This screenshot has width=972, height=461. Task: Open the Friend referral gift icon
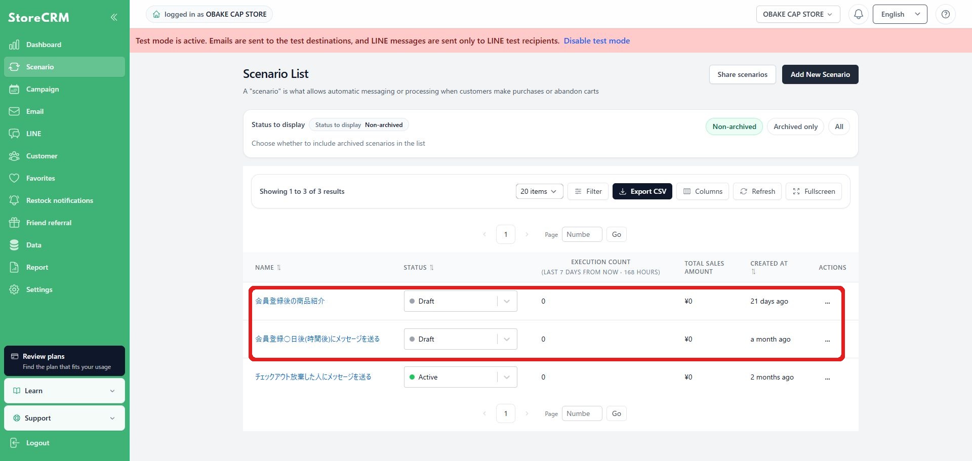click(14, 223)
